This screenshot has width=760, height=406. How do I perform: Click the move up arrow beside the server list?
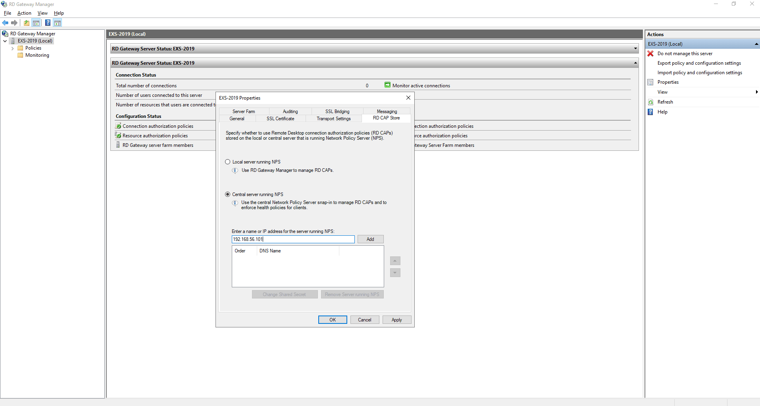[395, 261]
